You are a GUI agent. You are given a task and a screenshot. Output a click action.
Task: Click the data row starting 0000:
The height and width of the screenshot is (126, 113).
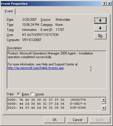click(47, 100)
